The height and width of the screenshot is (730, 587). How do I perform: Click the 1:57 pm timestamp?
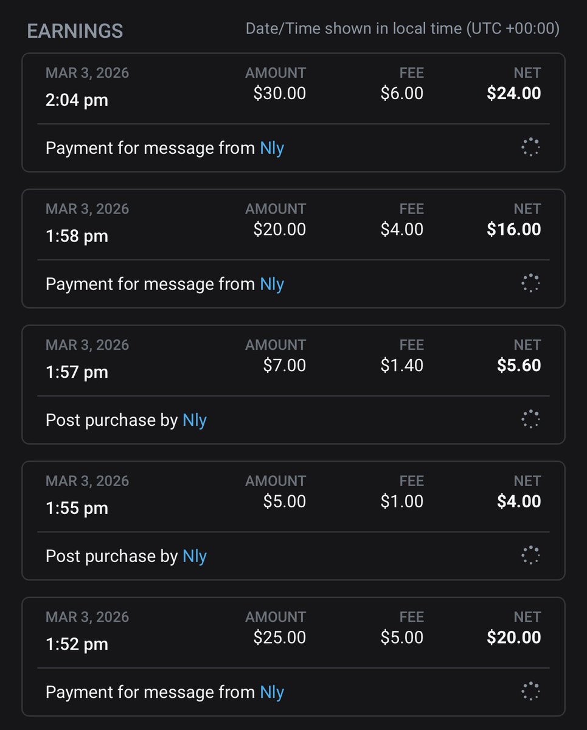point(77,372)
